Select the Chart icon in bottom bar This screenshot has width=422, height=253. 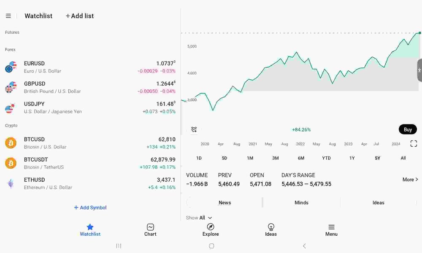[150, 227]
